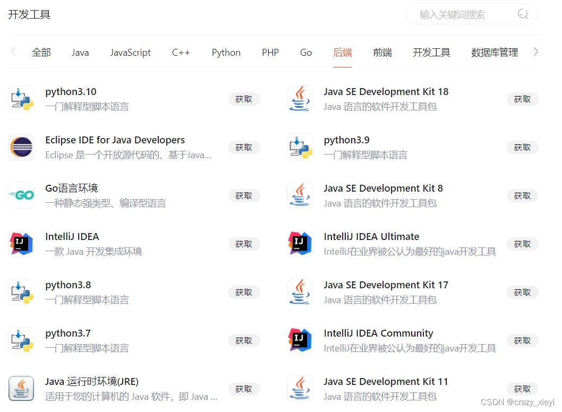Open Eclipse IDE for Java Developers title
Viewport: 562px width, 412px height.
pos(115,140)
